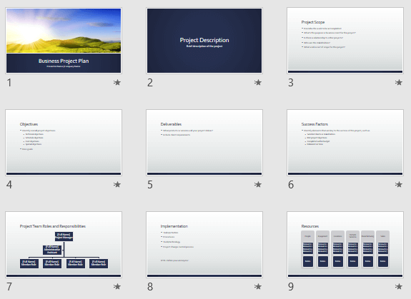Select the Resources slide thumbnail

tap(345, 245)
